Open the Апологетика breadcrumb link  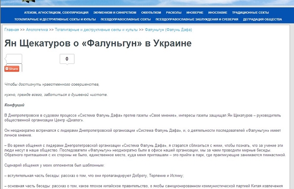pyautogui.click(x=37, y=29)
